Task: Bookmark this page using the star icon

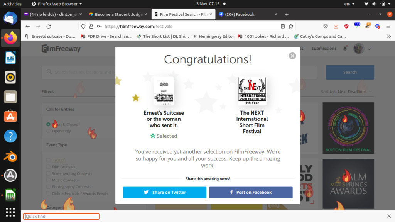Action: (x=291, y=27)
